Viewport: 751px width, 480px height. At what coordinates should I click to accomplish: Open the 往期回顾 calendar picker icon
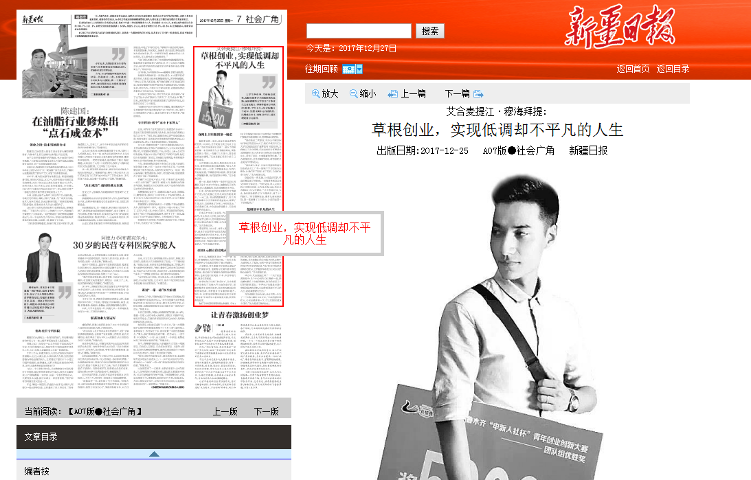pos(348,69)
